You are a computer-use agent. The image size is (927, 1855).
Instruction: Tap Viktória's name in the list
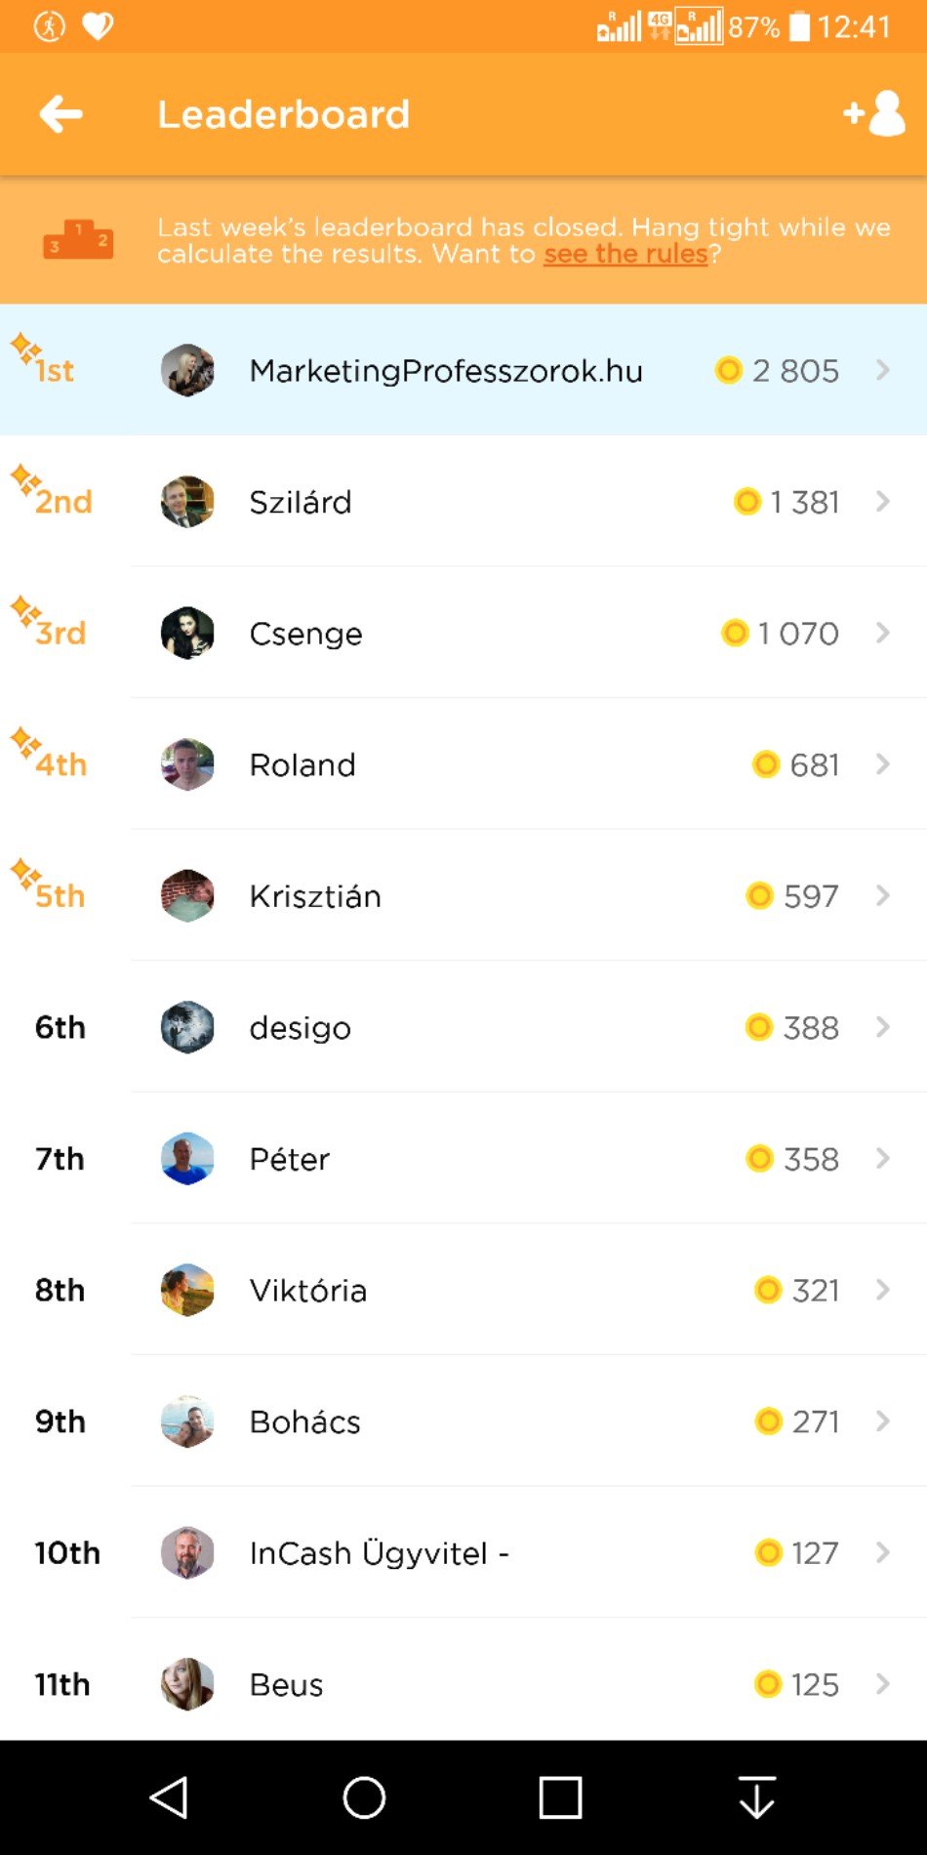click(308, 1291)
